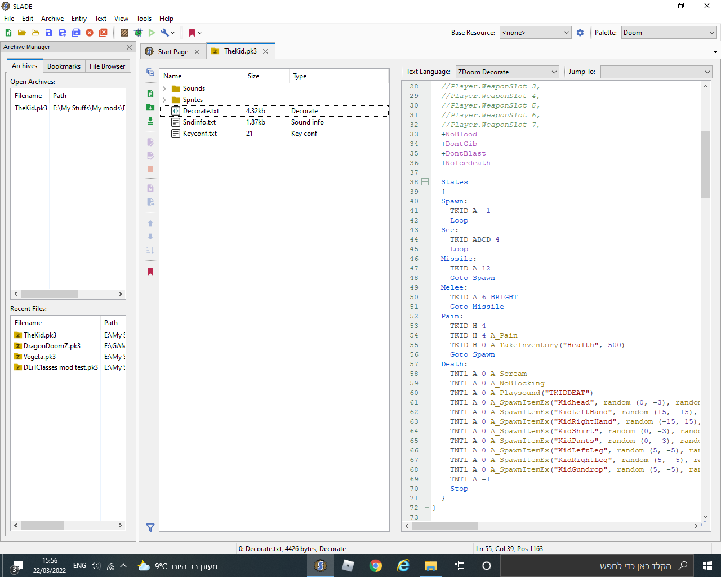This screenshot has width=721, height=577.
Task: Click the select-all entries icon above the entry list
Action: (x=150, y=72)
